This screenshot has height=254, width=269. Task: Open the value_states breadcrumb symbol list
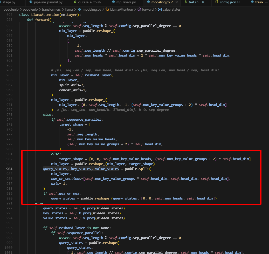pyautogui.click(x=171, y=9)
